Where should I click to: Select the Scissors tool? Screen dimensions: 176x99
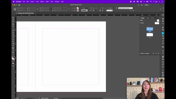[x=13, y=39]
